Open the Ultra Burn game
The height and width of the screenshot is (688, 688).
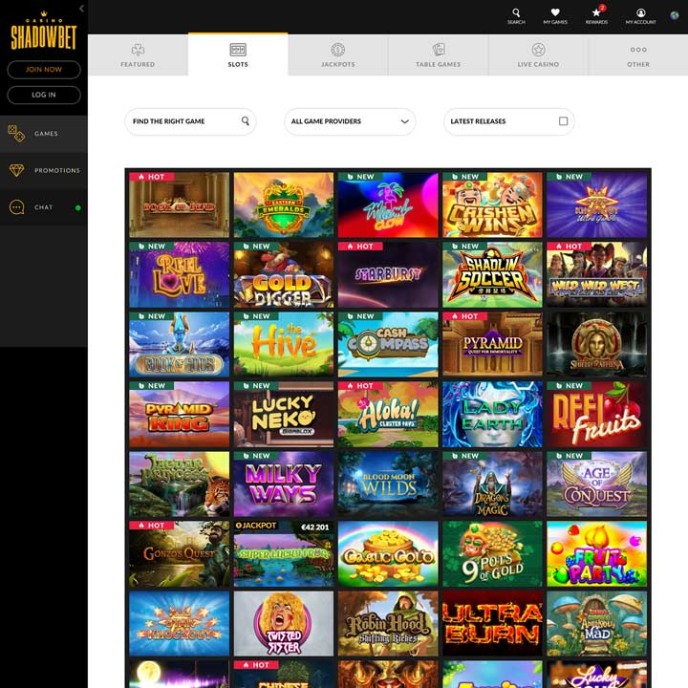(492, 623)
